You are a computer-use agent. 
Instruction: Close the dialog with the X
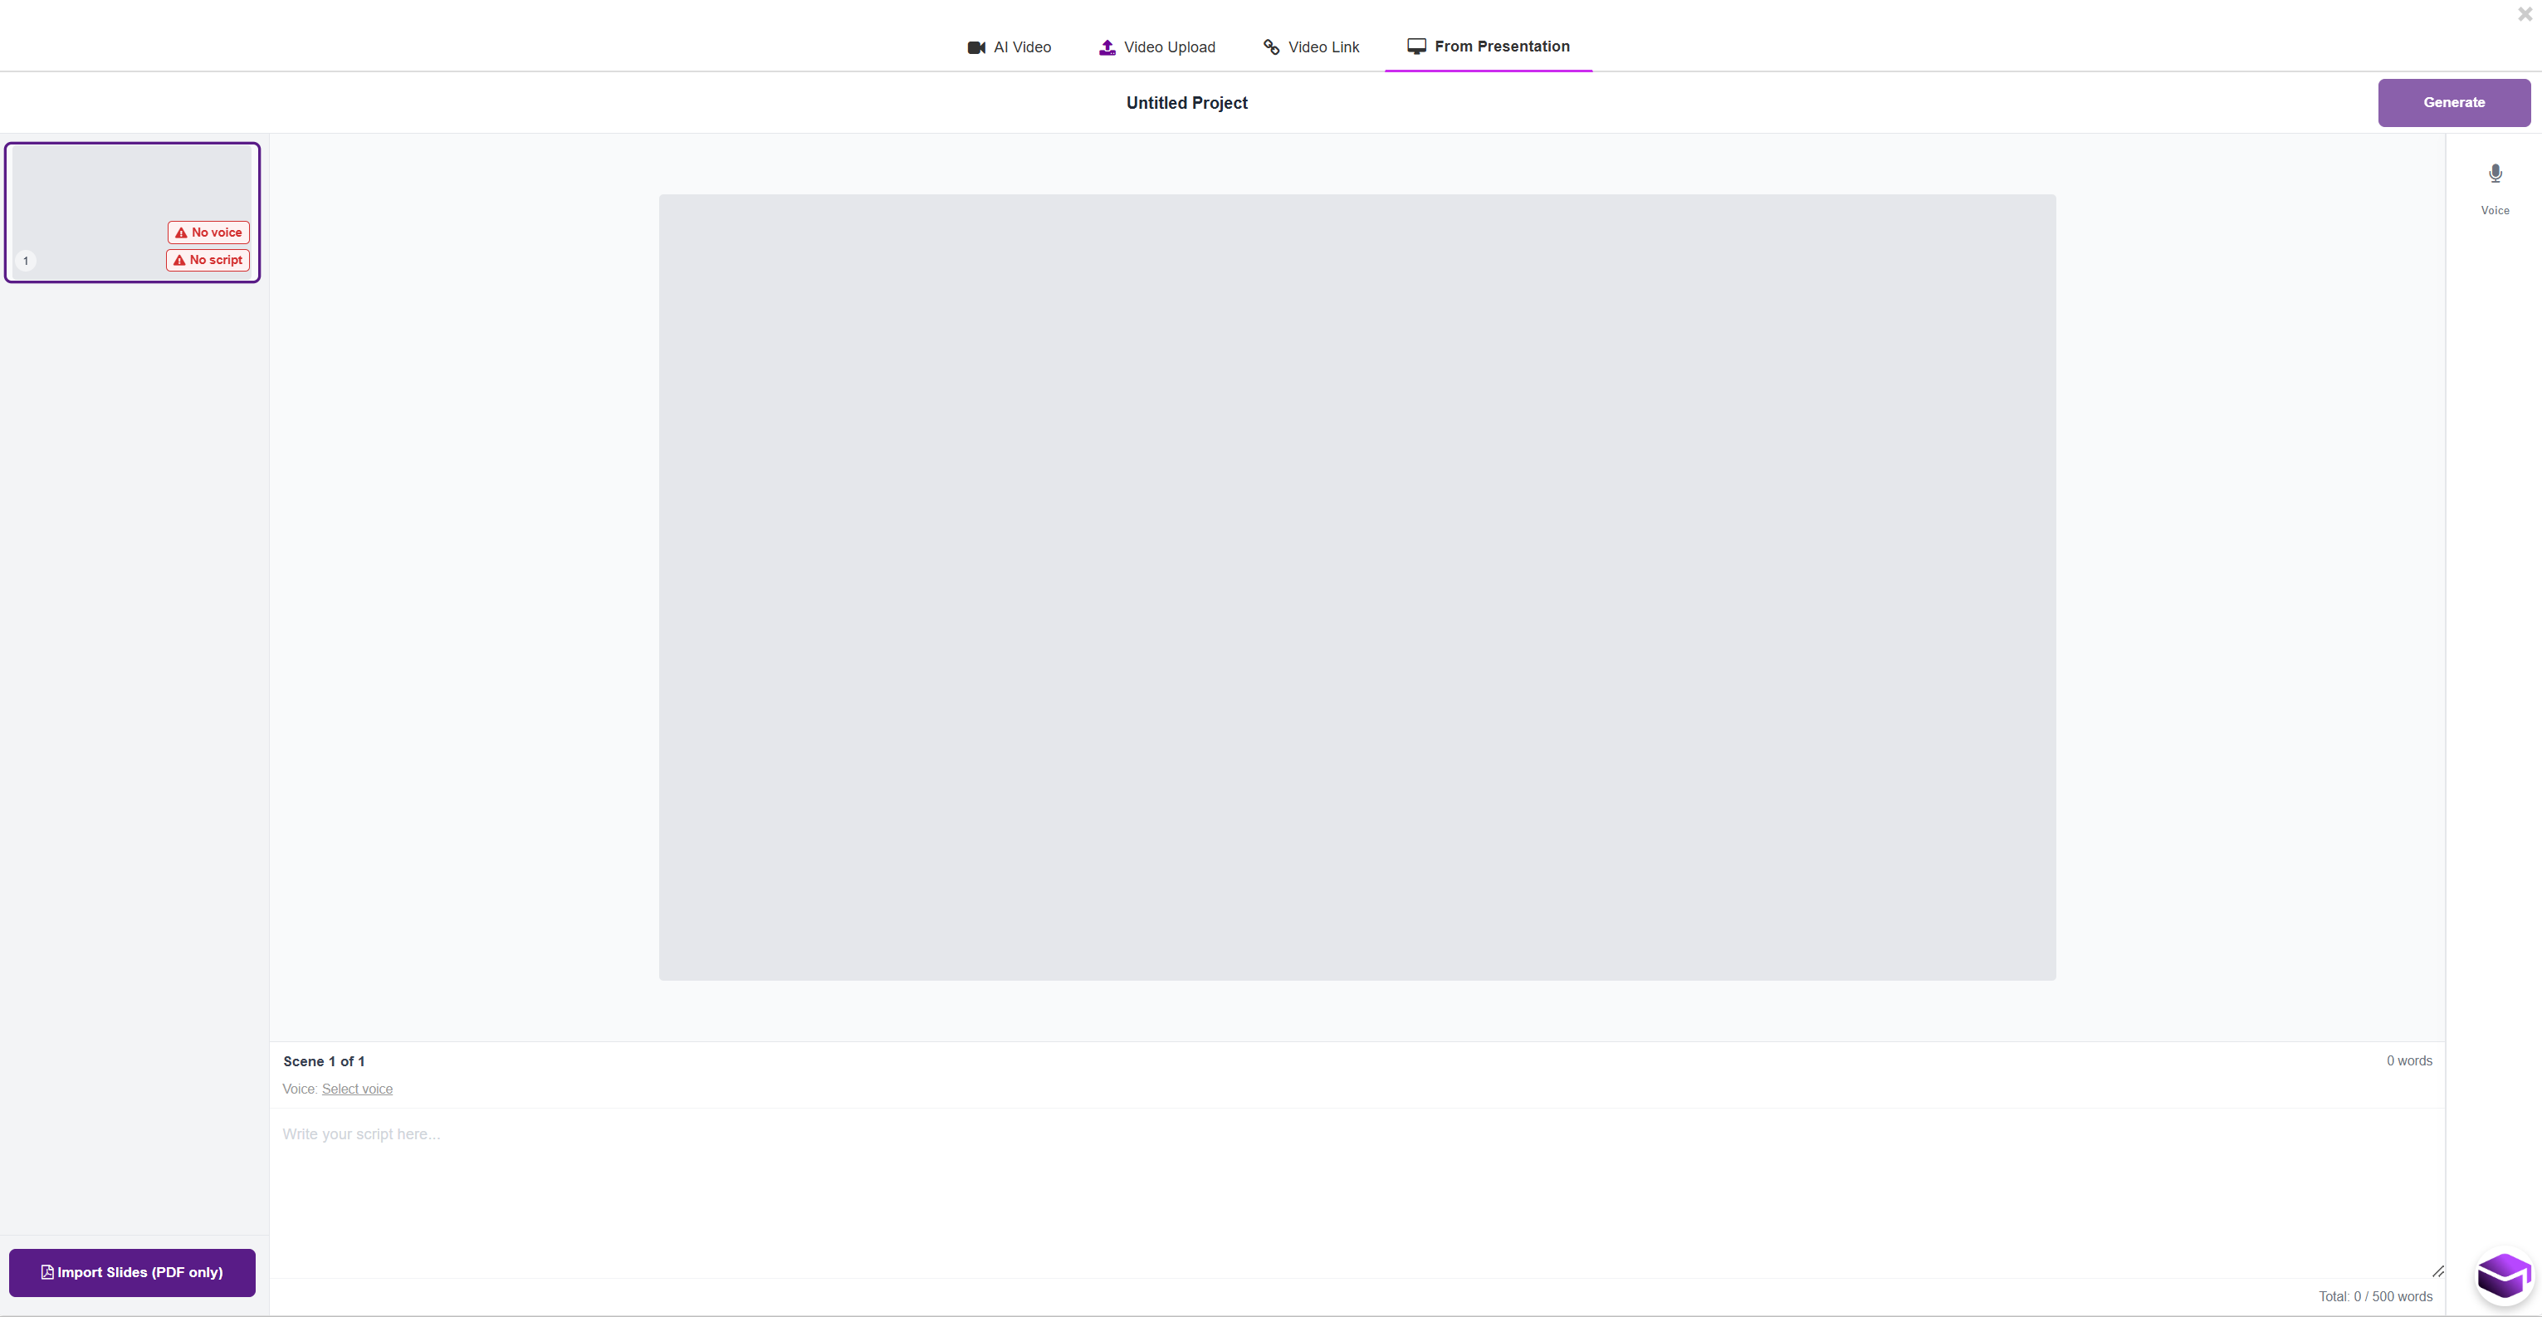2525,14
